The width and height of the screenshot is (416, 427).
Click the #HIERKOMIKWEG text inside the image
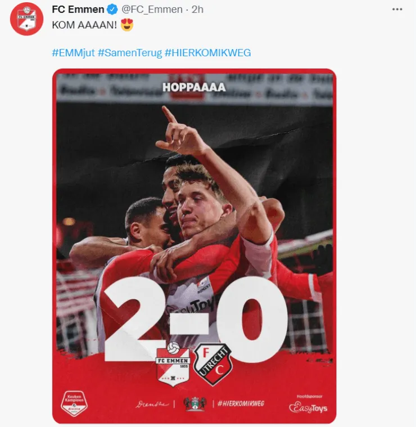(x=241, y=403)
